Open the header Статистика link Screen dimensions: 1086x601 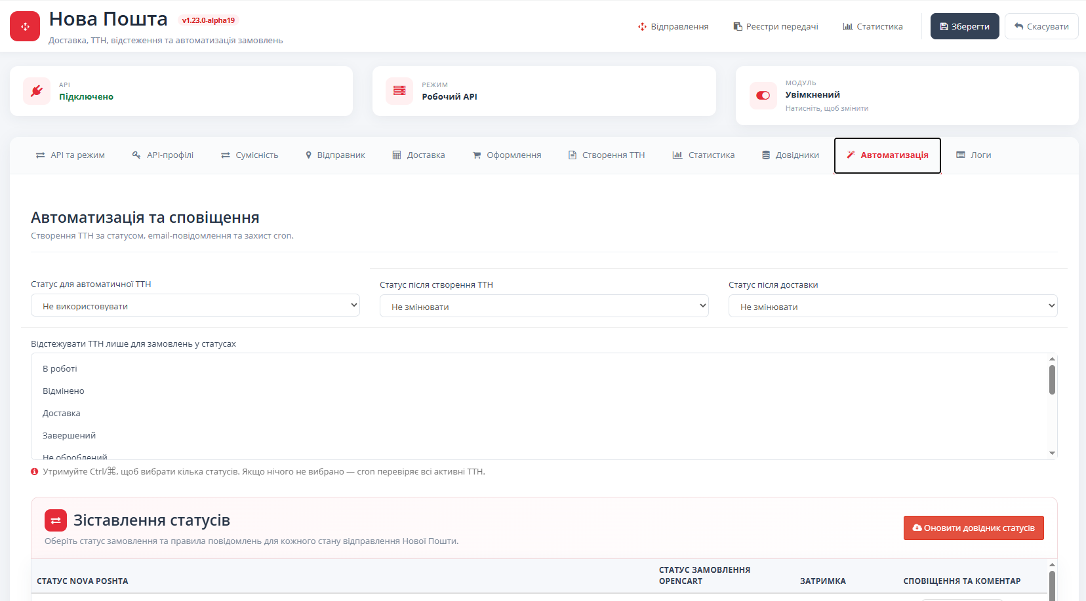tap(873, 27)
